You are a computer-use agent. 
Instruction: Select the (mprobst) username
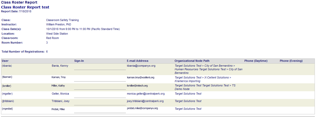tap(7, 109)
